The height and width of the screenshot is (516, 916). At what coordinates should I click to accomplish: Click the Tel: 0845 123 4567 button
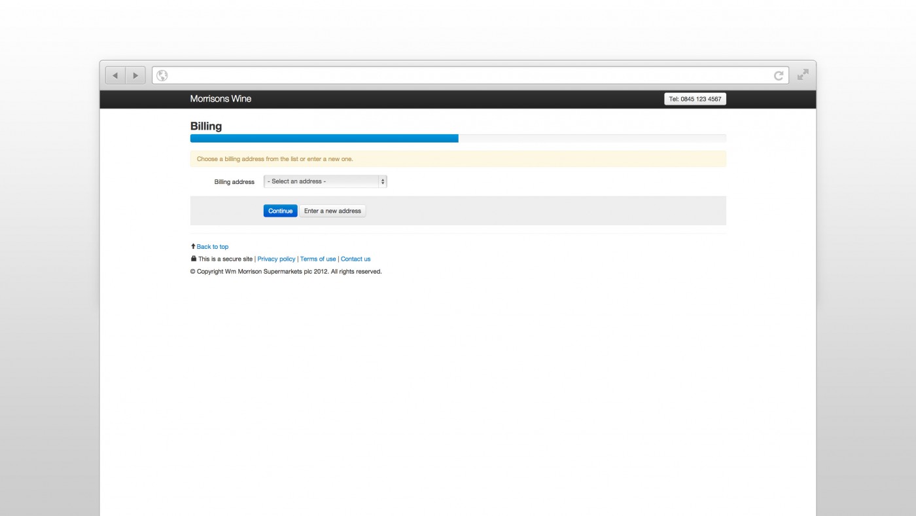tap(695, 99)
